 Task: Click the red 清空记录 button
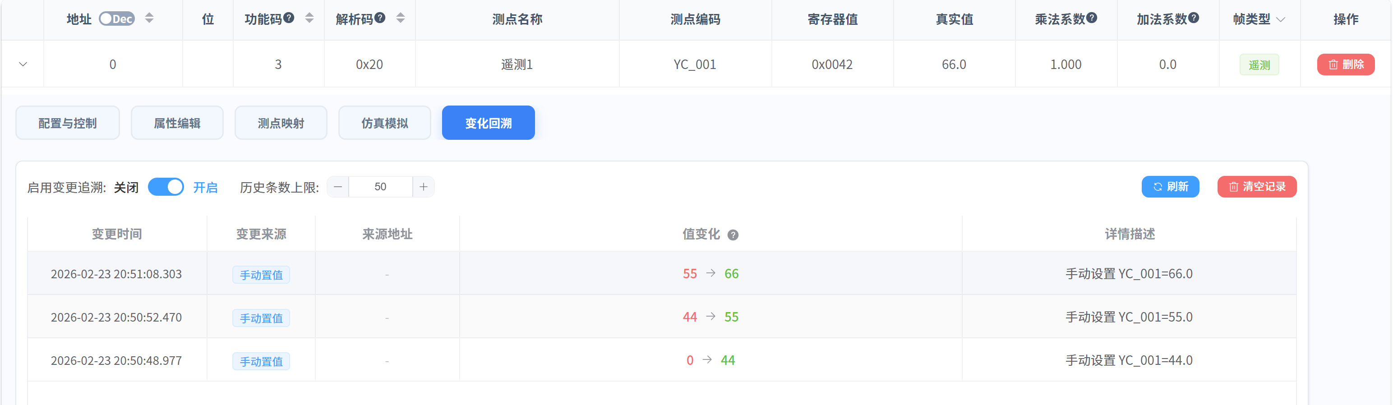click(x=1257, y=187)
